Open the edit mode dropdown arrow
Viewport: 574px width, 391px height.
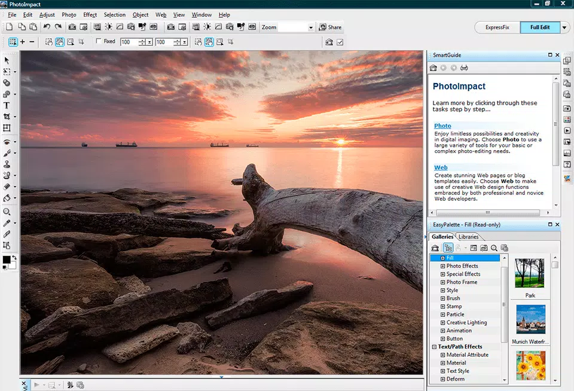564,27
